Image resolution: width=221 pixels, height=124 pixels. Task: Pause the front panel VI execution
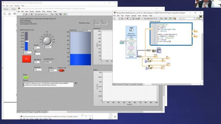pos(32,14)
